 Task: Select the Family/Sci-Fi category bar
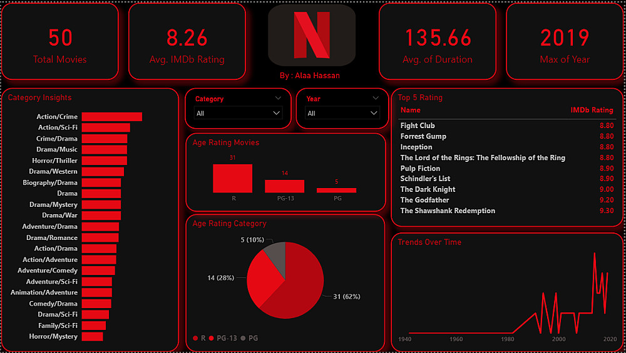[94, 326]
